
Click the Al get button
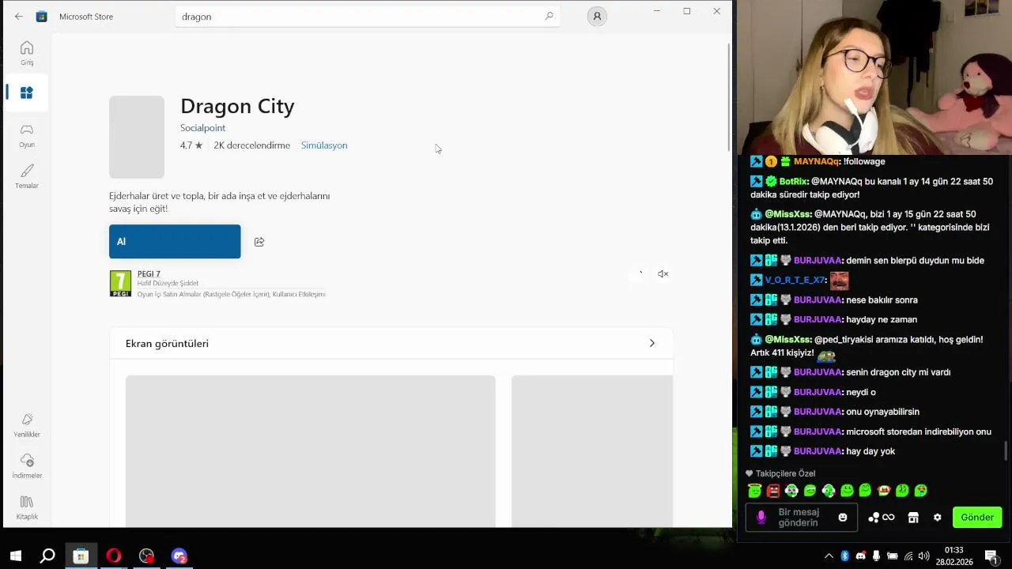tap(175, 242)
